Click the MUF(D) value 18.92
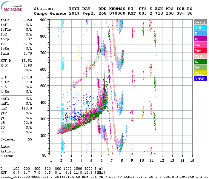The width and height of the screenshot is (209, 179). pyautogui.click(x=27, y=61)
